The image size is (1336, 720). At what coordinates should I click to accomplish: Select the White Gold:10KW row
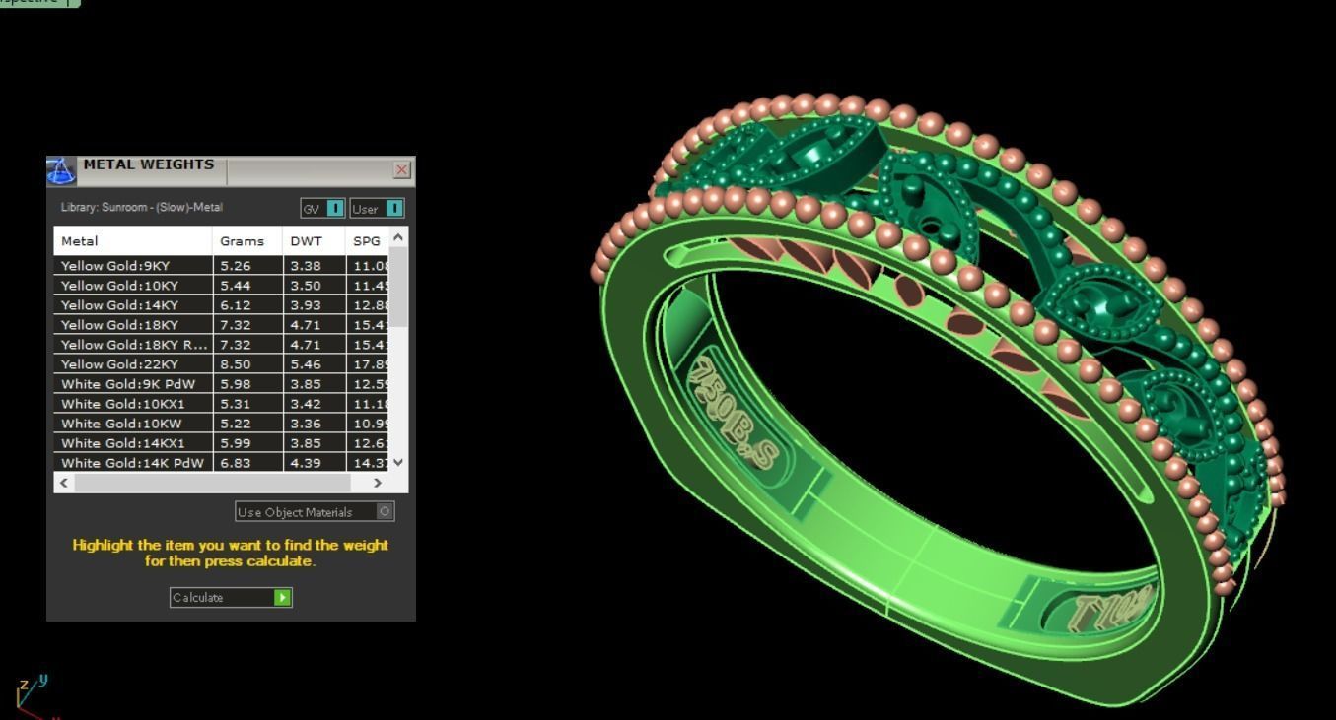coord(222,424)
